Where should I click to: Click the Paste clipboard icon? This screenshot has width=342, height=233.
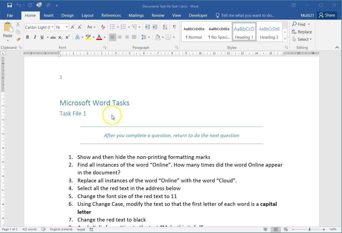click(x=8, y=27)
